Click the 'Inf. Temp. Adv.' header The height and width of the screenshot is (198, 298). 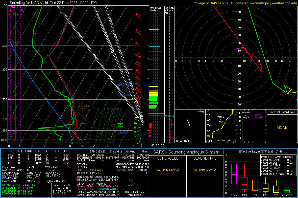coord(169,10)
